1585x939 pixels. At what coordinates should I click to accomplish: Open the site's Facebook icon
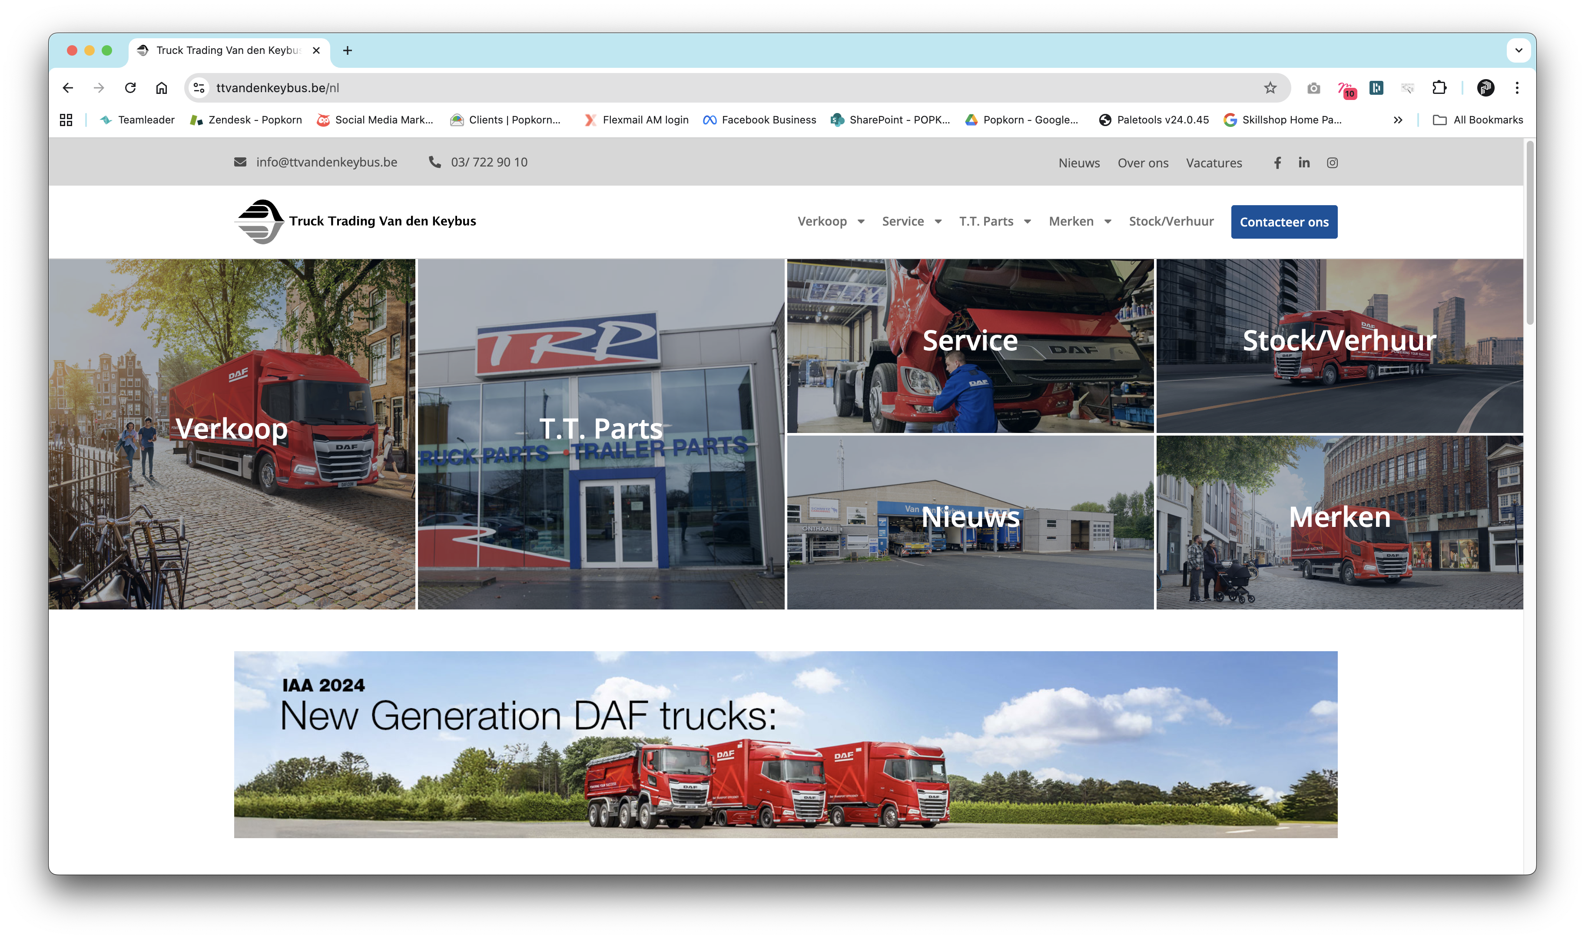click(1278, 163)
